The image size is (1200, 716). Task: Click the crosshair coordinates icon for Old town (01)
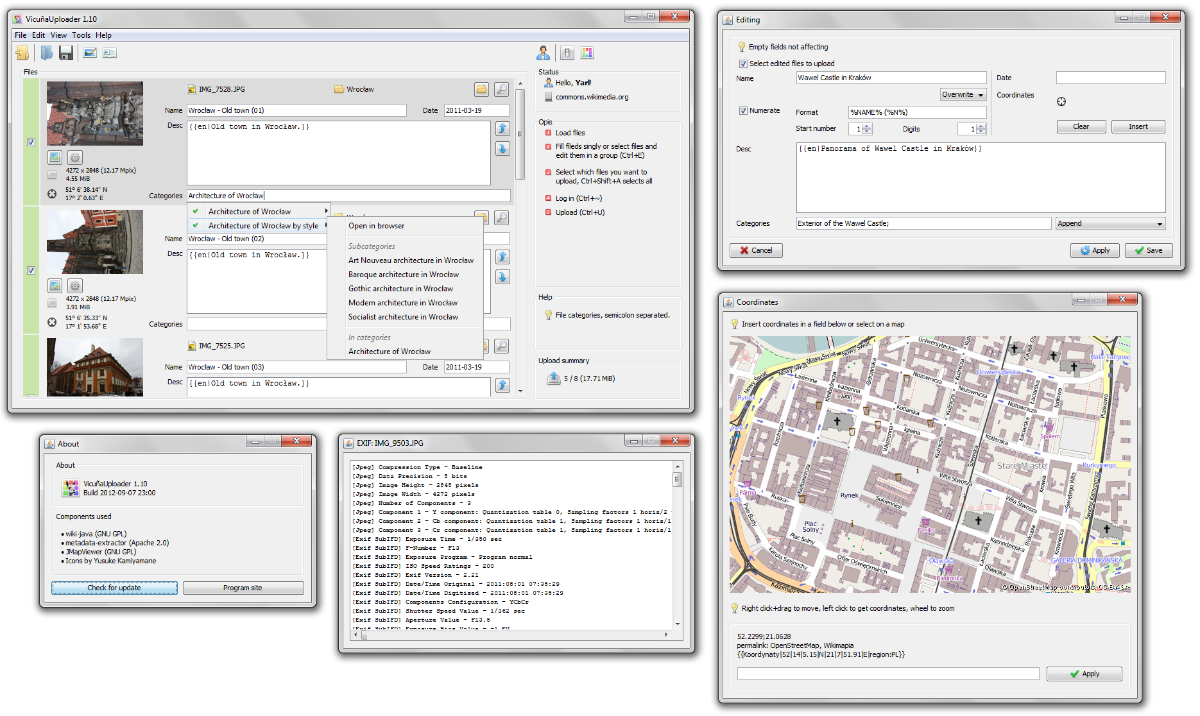tap(52, 194)
